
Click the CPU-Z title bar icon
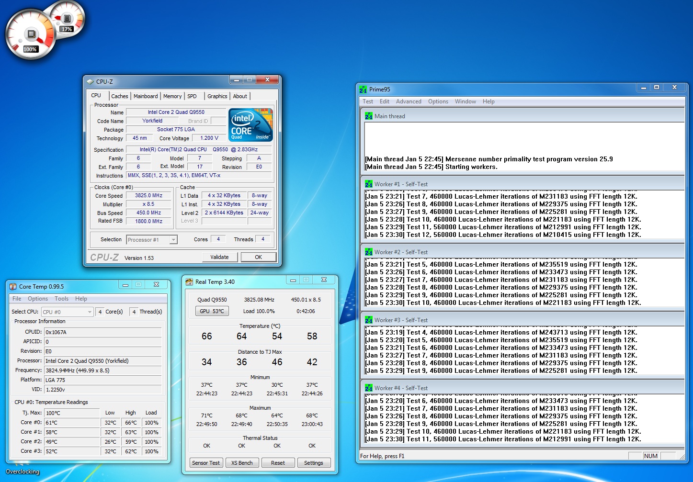90,82
